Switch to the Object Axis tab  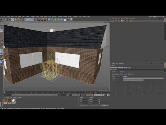click(121, 68)
